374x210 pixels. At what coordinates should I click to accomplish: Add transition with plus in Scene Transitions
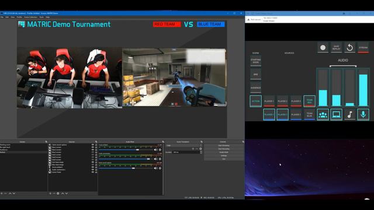(x=193, y=149)
